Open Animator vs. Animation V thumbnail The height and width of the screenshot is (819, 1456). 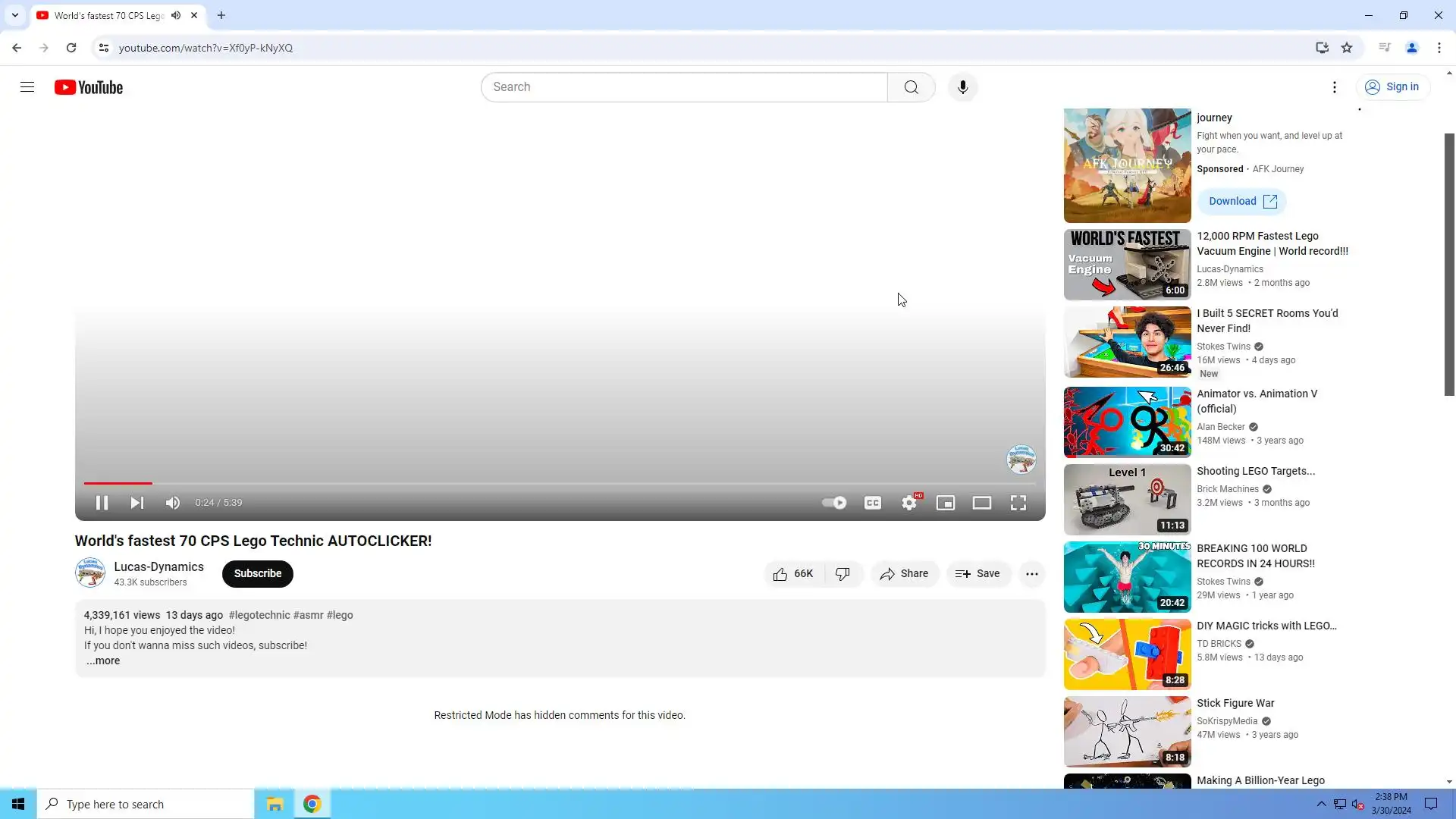[x=1127, y=422]
